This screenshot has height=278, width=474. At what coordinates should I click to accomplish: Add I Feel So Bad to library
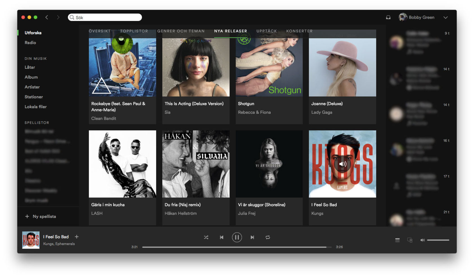point(77,237)
